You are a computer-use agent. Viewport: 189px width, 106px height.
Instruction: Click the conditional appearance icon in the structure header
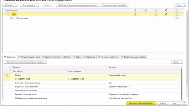(x=166, y=10)
